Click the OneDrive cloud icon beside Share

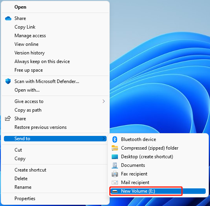(8, 18)
